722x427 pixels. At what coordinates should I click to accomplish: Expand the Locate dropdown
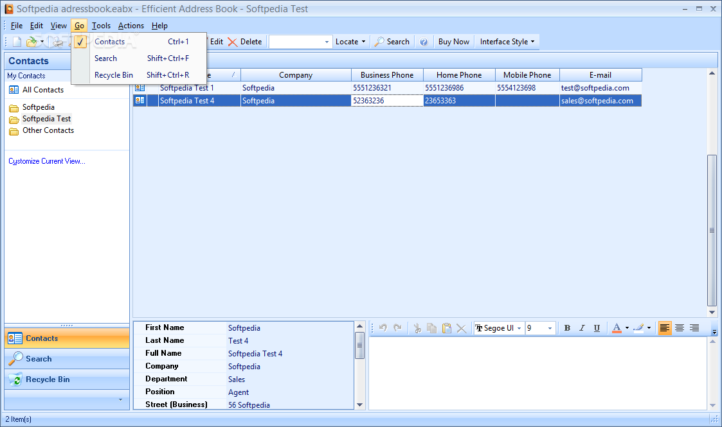(350, 42)
